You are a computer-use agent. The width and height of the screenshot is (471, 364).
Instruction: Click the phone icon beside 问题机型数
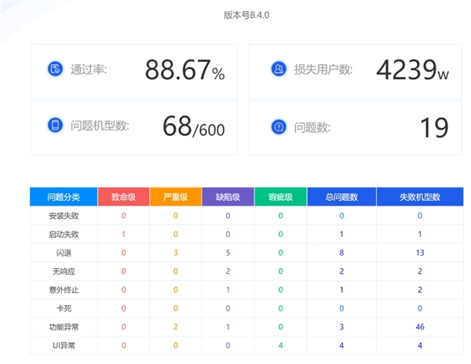(x=55, y=125)
